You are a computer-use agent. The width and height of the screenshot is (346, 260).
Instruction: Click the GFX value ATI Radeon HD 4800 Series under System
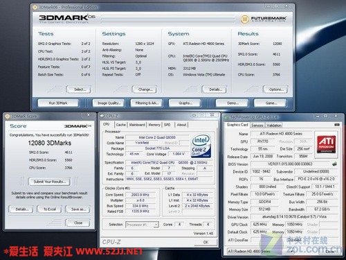tap(203, 44)
